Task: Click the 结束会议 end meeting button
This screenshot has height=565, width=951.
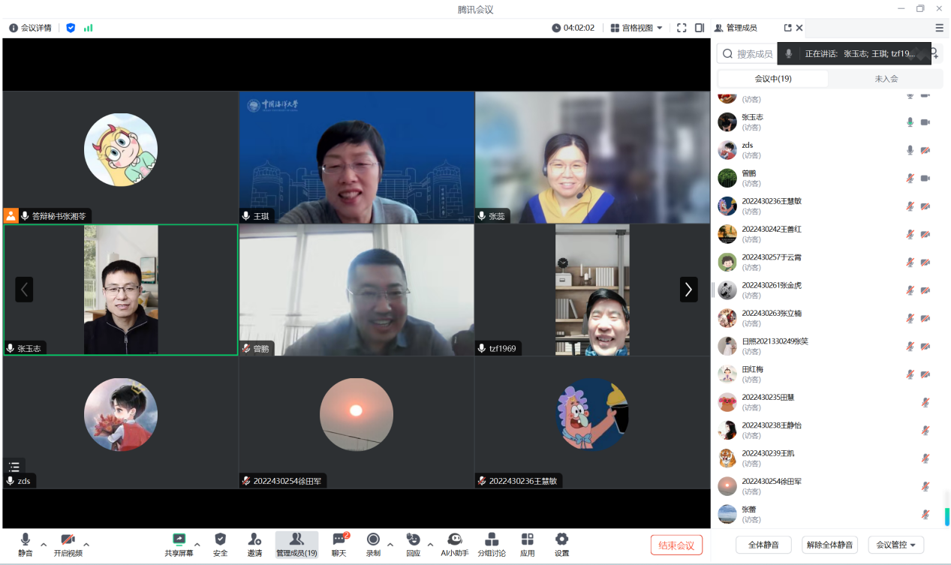Action: pyautogui.click(x=676, y=545)
